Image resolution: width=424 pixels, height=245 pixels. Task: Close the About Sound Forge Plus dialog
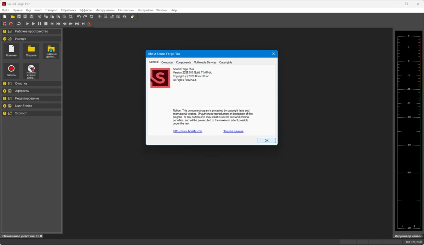[x=273, y=54]
